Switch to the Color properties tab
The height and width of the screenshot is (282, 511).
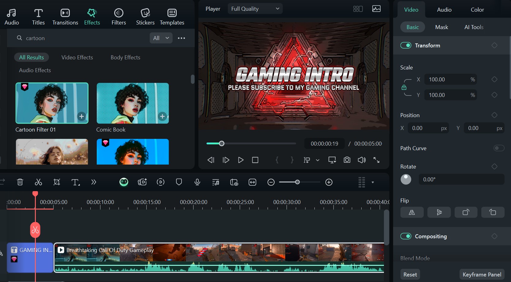click(477, 9)
